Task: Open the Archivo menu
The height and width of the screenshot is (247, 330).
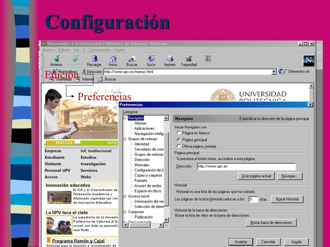Action: (x=48, y=50)
